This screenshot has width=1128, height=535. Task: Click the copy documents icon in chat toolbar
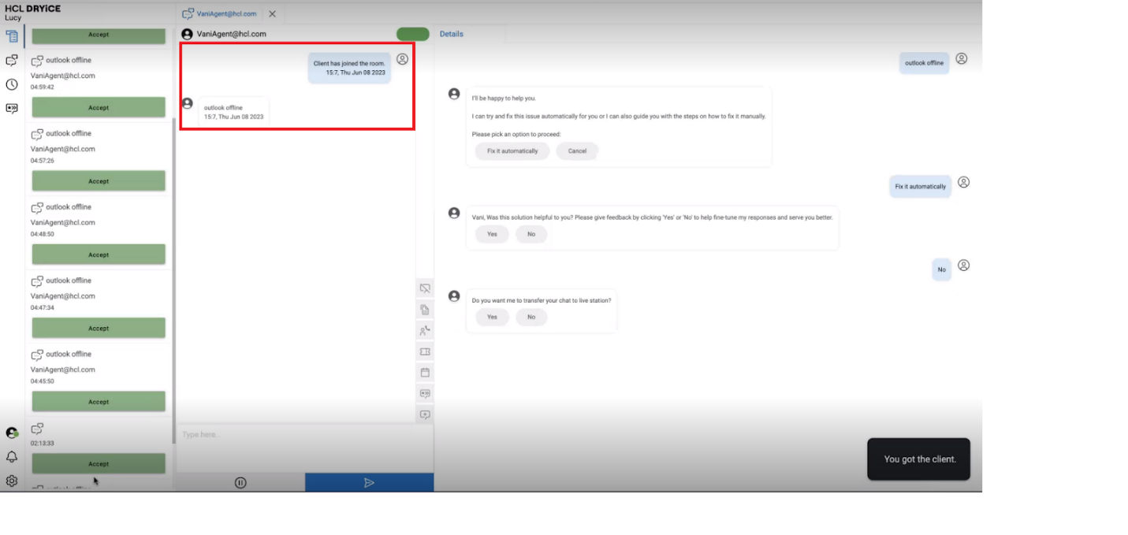tap(425, 310)
